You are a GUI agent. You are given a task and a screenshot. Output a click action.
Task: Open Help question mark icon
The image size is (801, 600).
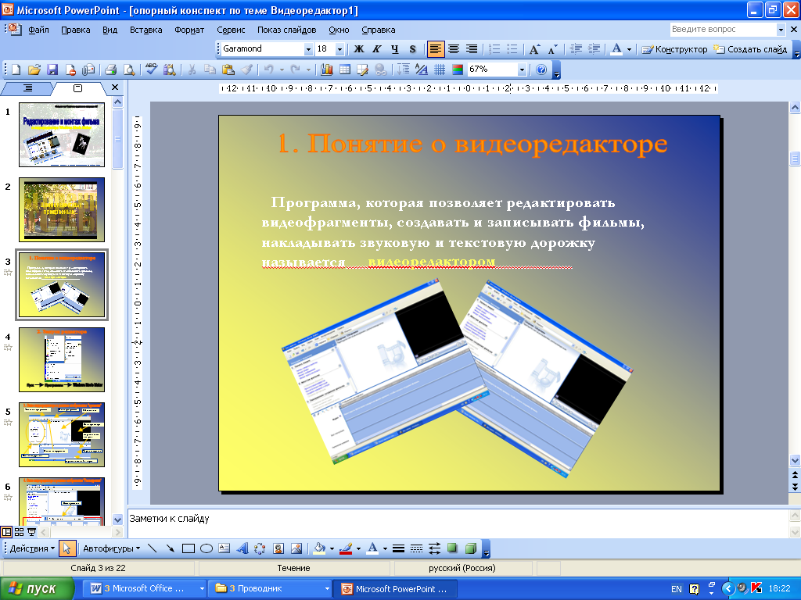(x=541, y=70)
